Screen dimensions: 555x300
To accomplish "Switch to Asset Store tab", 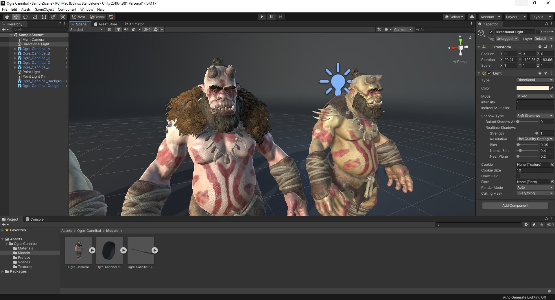I will [106, 24].
